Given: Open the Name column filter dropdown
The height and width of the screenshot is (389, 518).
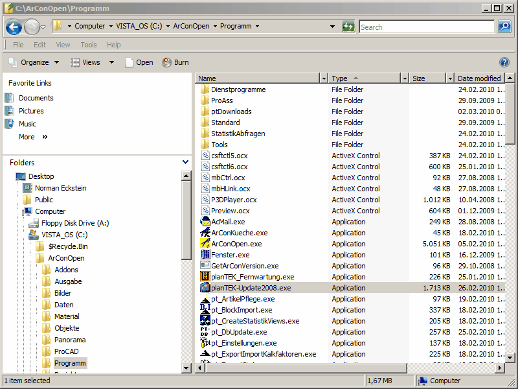Looking at the screenshot, I should (x=324, y=78).
